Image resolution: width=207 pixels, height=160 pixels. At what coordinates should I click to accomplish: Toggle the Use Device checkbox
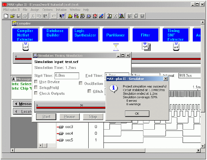click(x=36, y=82)
